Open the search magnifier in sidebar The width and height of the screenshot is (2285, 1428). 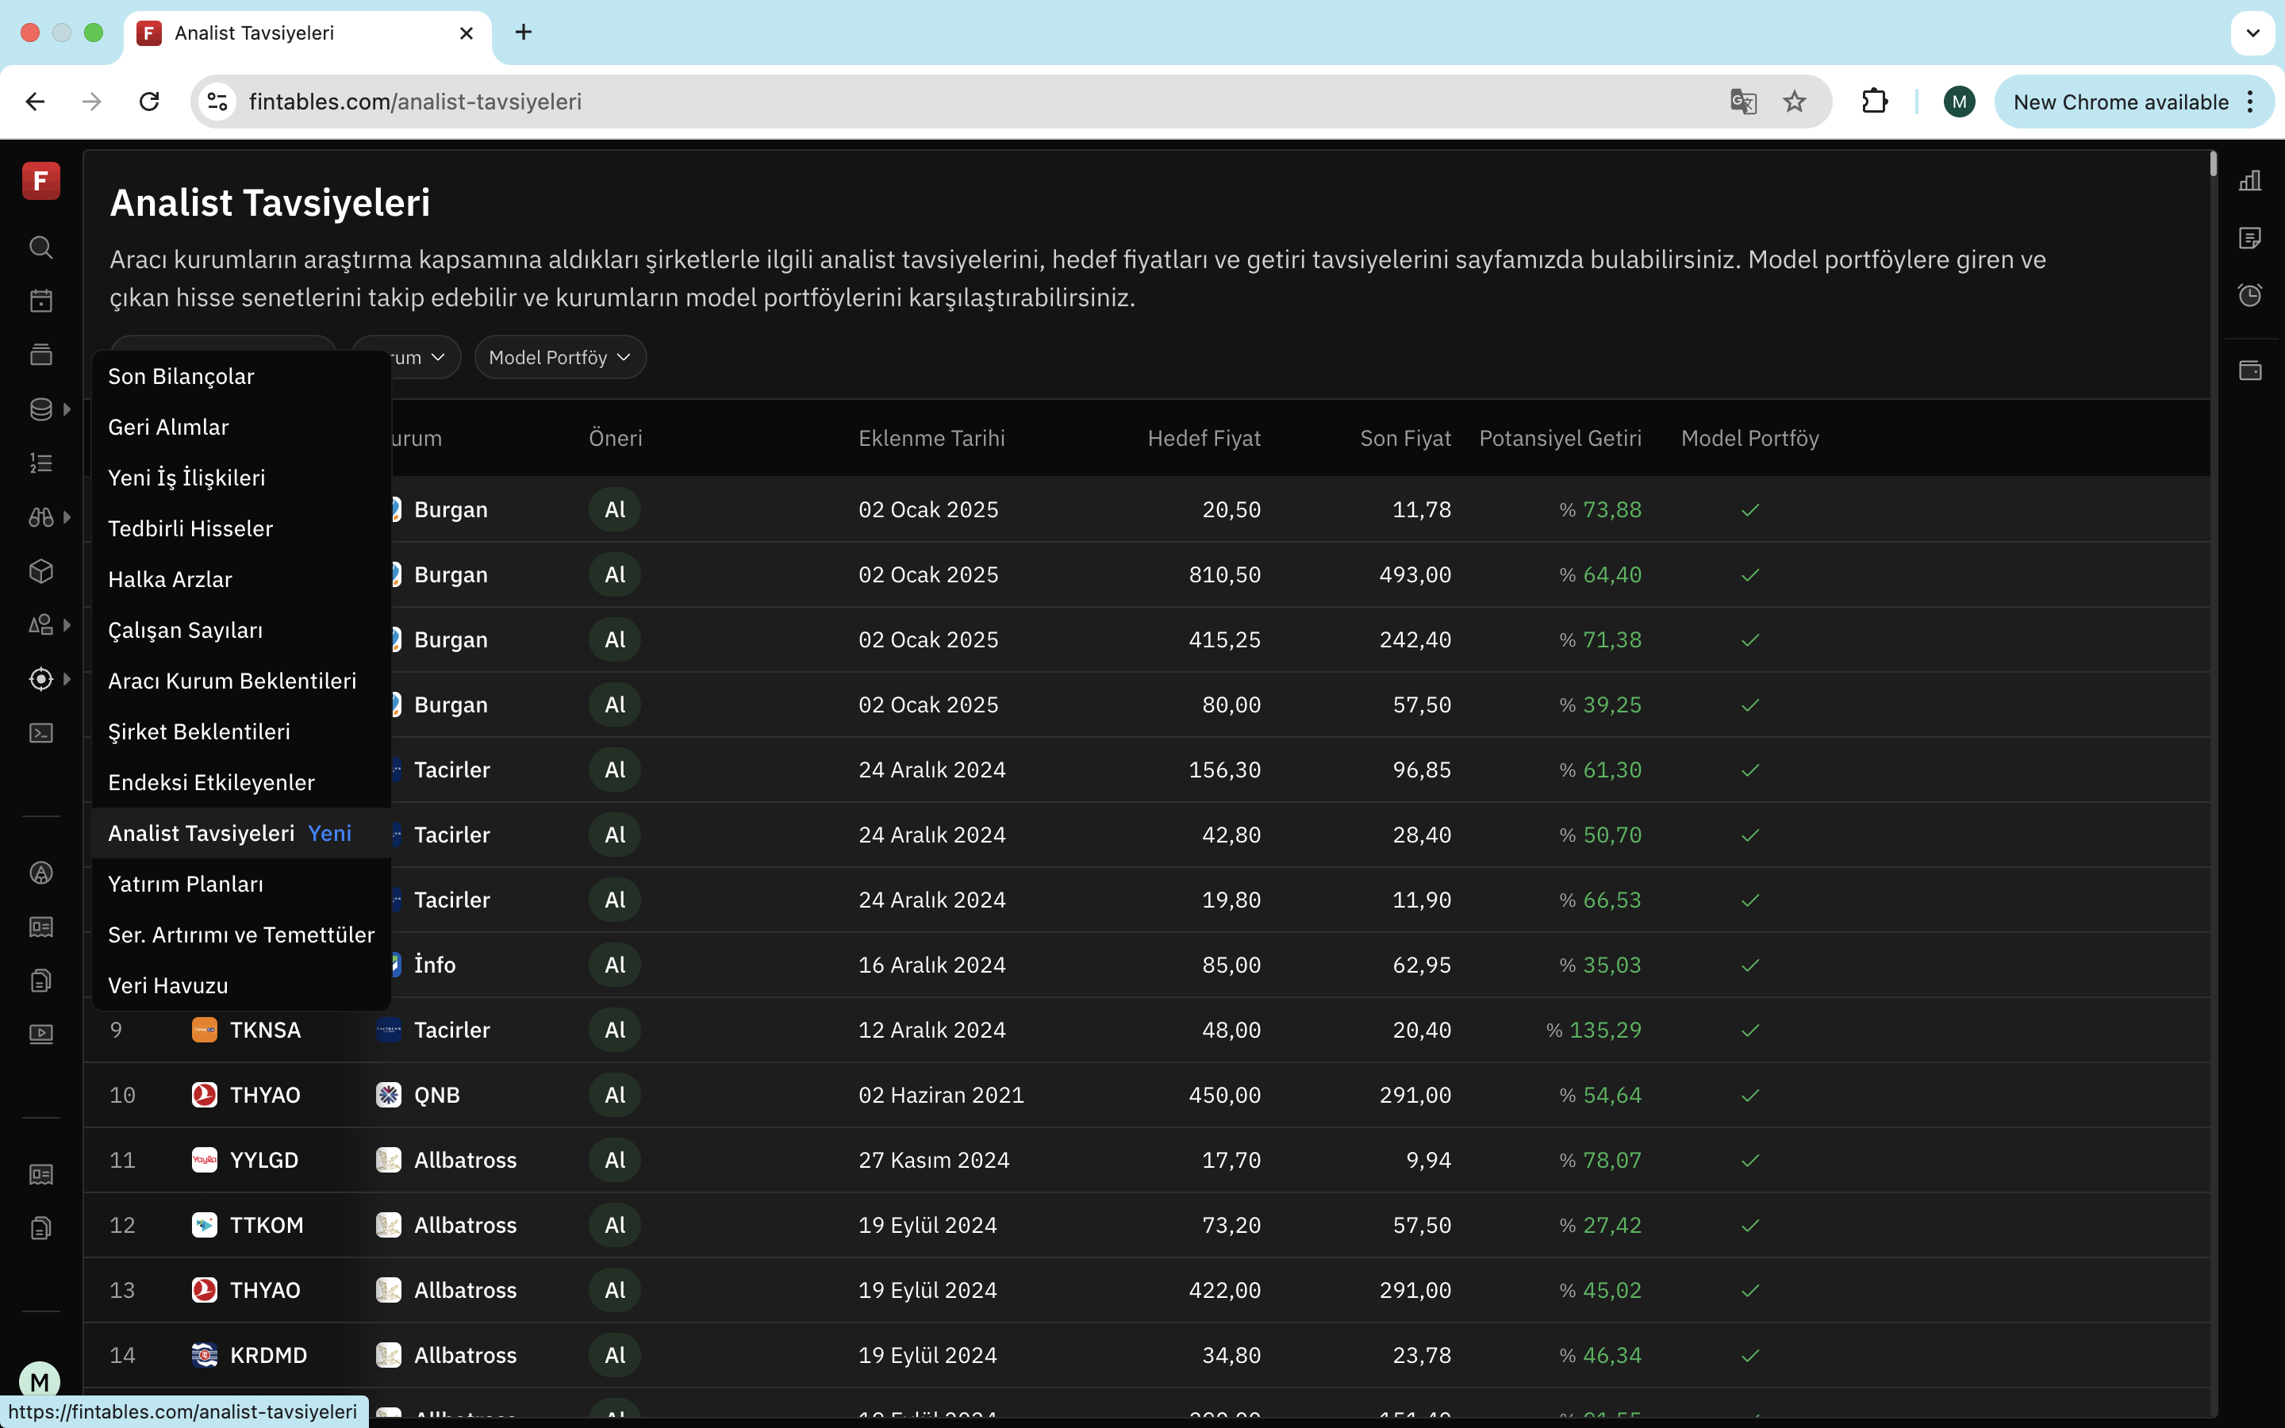pyautogui.click(x=40, y=248)
